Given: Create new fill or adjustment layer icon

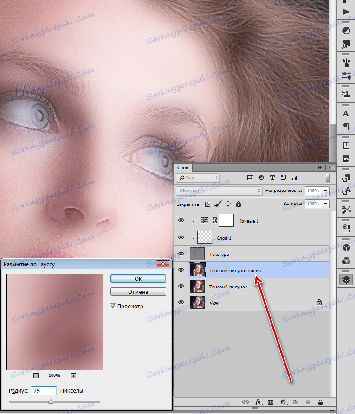Looking at the screenshot, I should pyautogui.click(x=283, y=402).
